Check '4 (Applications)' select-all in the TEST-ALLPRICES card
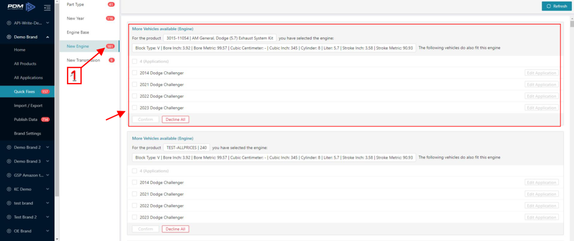Viewport: 574px width, 241px height. [x=135, y=171]
